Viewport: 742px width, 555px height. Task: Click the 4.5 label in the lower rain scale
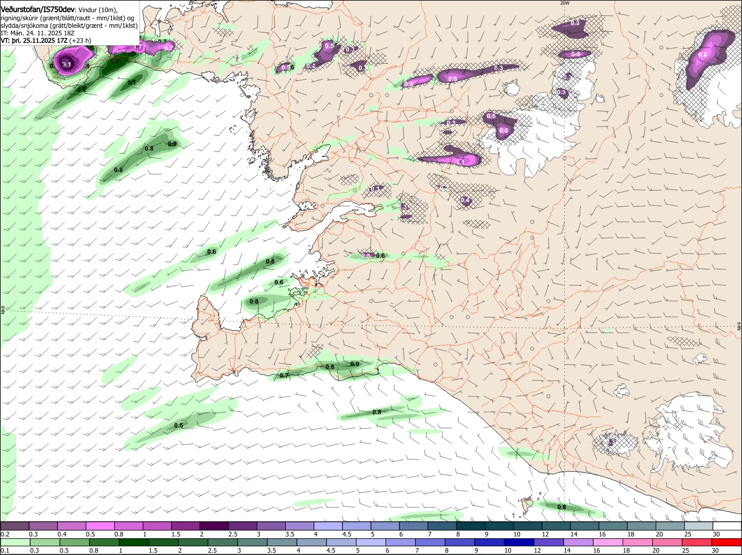coord(331,551)
